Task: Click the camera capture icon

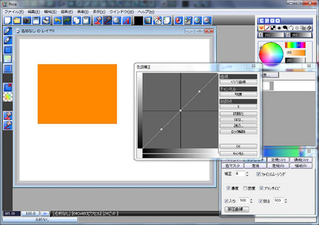Action: (27, 21)
